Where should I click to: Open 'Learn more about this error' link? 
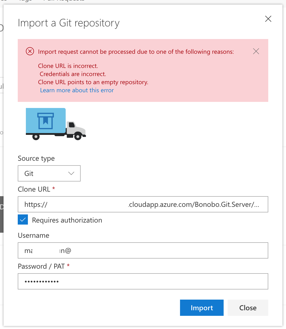(x=77, y=90)
